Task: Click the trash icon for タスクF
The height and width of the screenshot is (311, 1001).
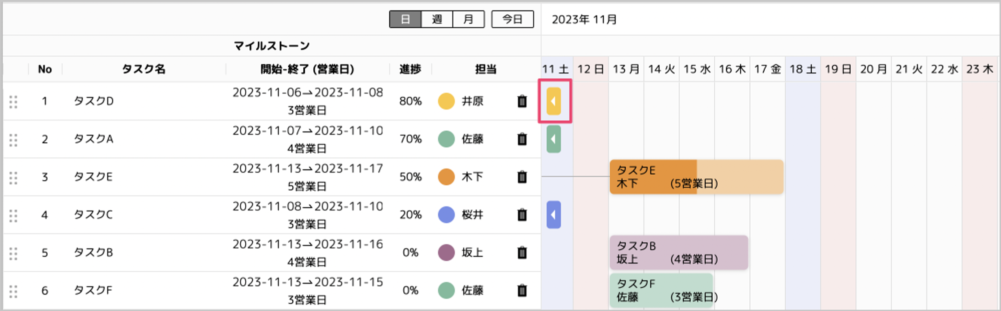Action: (x=522, y=290)
